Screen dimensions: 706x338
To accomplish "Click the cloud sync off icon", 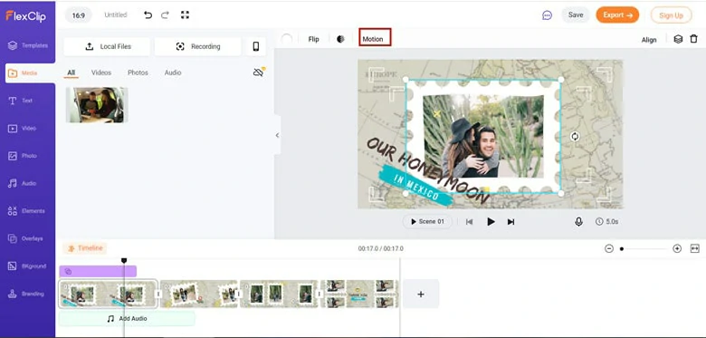I will click(x=259, y=72).
